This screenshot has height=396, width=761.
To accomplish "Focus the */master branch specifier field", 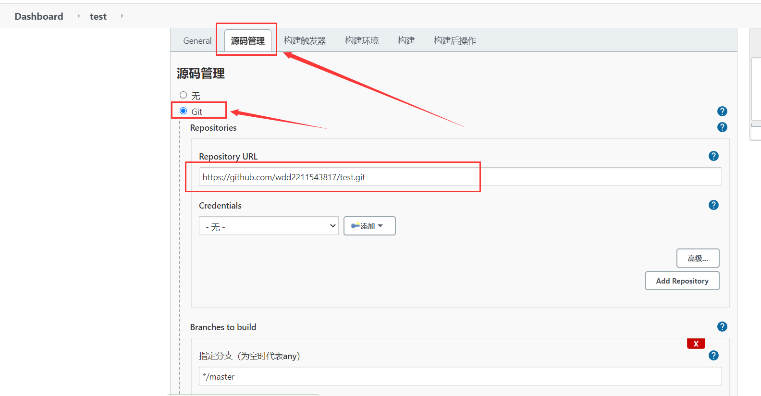I will [460, 376].
